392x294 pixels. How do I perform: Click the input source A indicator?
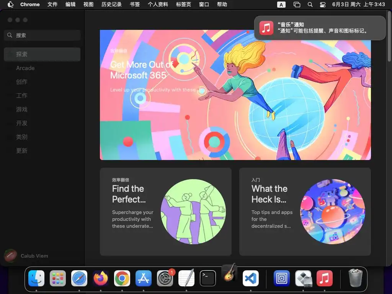(x=281, y=5)
